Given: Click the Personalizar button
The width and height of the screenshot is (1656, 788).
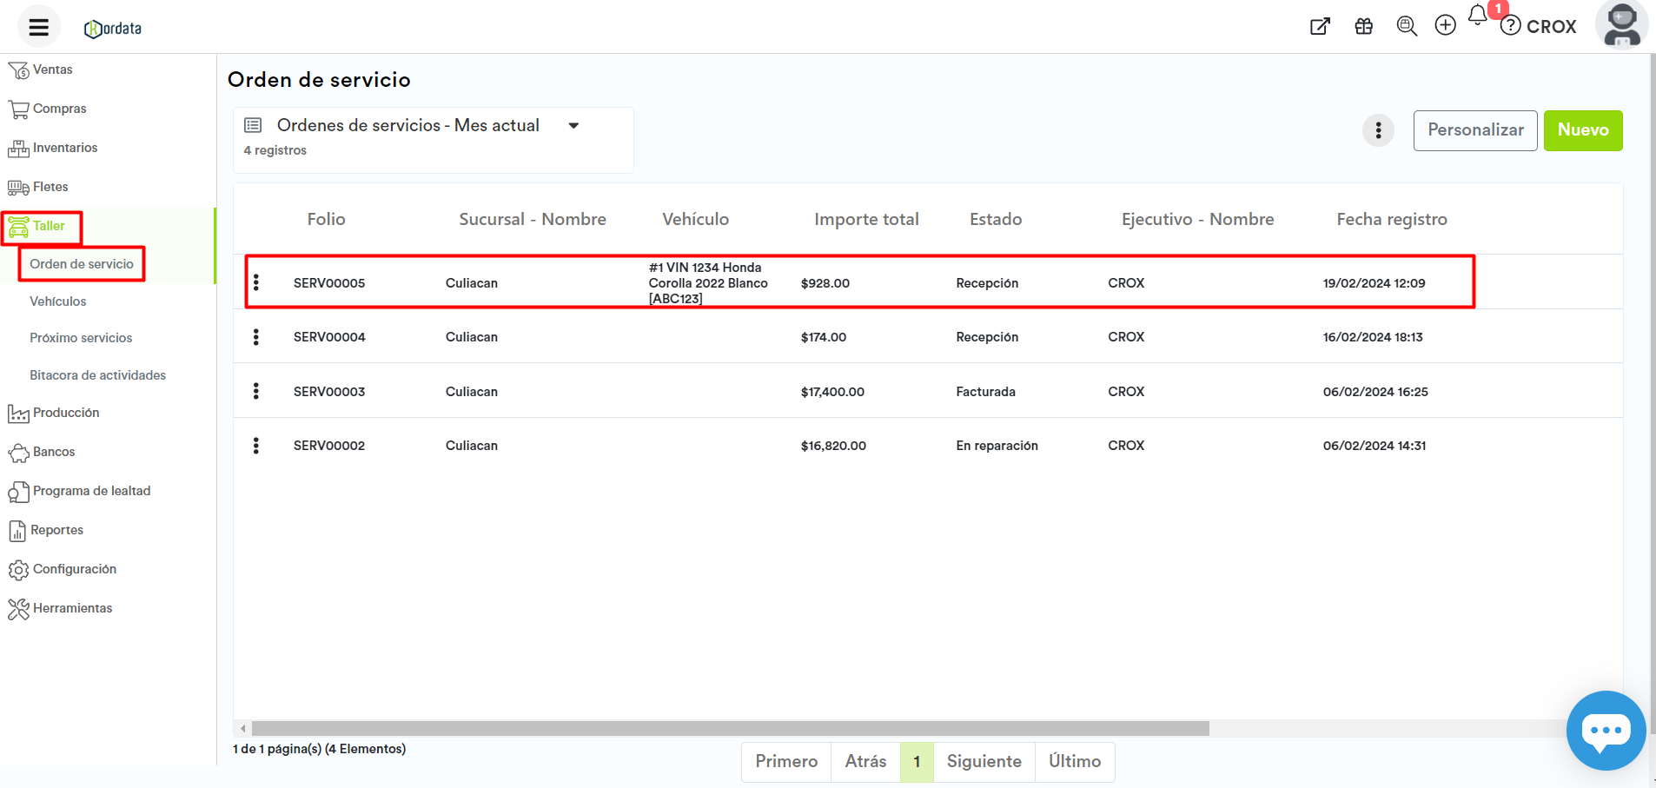Looking at the screenshot, I should point(1474,130).
